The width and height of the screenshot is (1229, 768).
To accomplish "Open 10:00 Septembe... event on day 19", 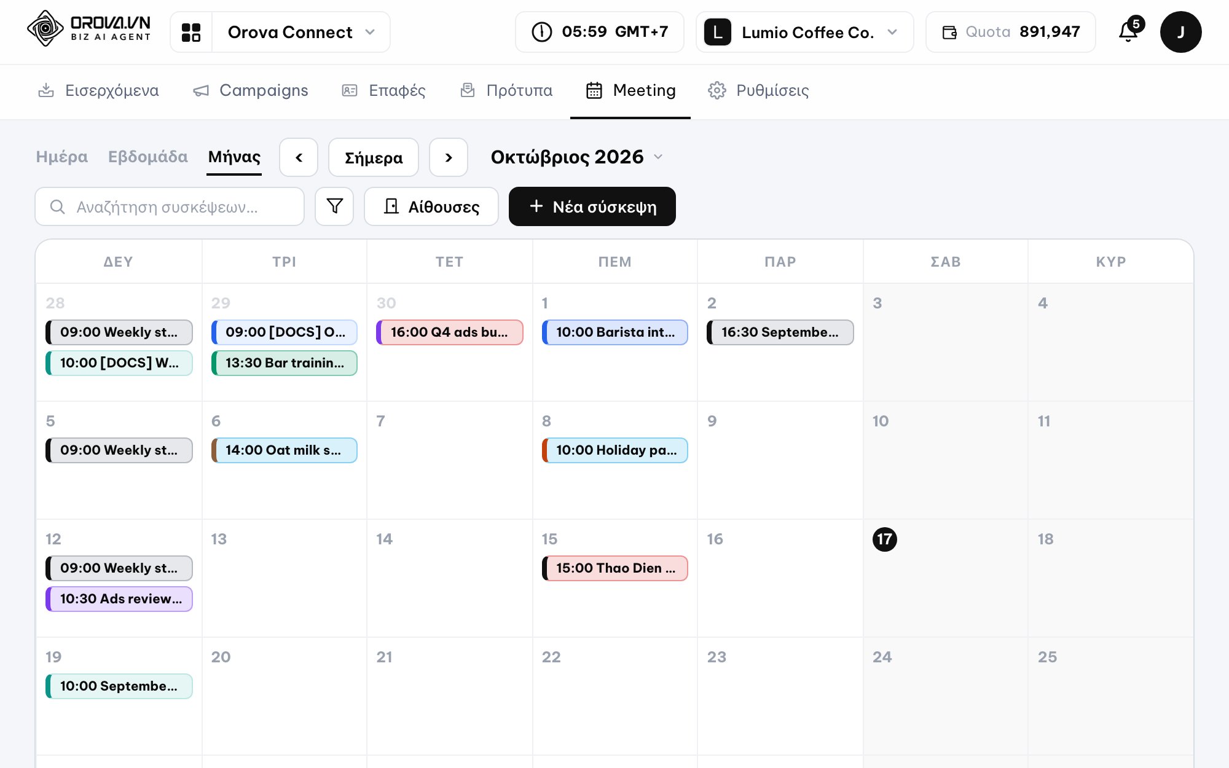I will point(119,686).
